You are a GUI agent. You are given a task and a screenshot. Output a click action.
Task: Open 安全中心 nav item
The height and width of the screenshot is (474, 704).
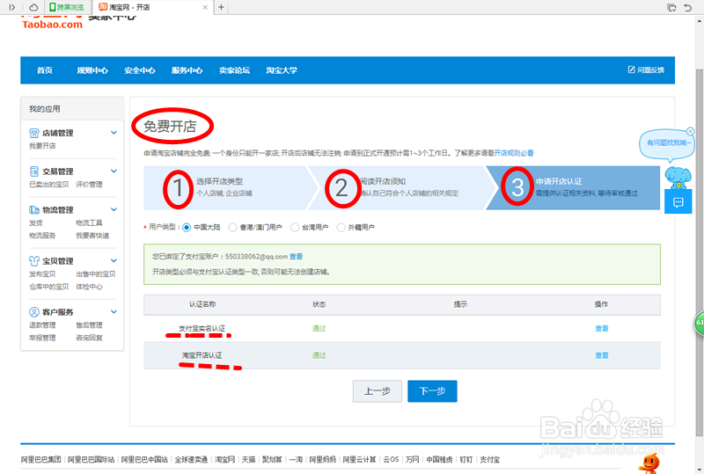coord(140,70)
